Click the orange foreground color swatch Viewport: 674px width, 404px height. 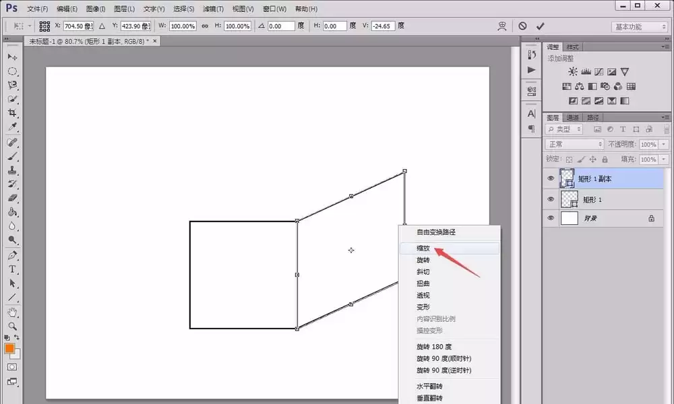pyautogui.click(x=9, y=348)
